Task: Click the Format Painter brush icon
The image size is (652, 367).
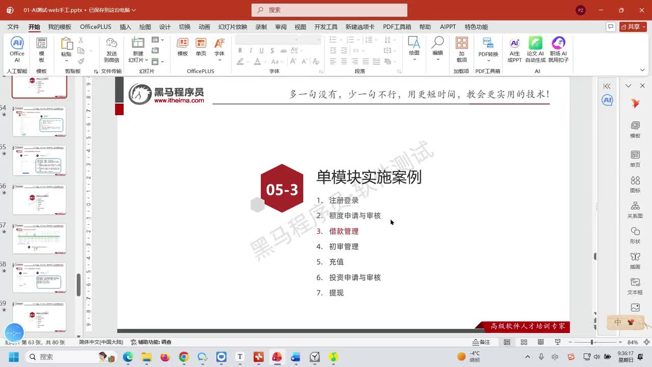Action: click(x=80, y=61)
